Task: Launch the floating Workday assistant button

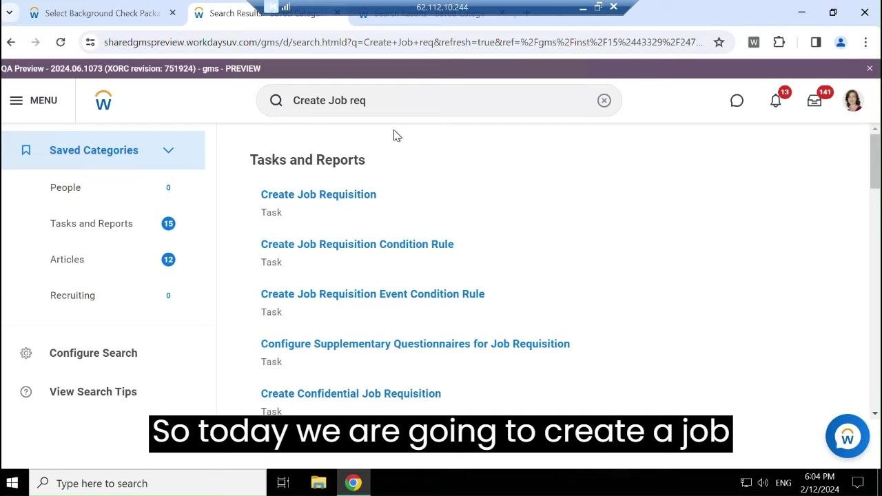Action: click(x=848, y=436)
